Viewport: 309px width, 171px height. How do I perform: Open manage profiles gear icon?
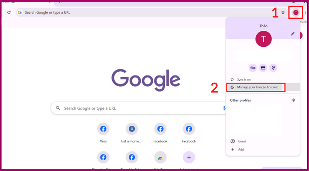coord(293,100)
